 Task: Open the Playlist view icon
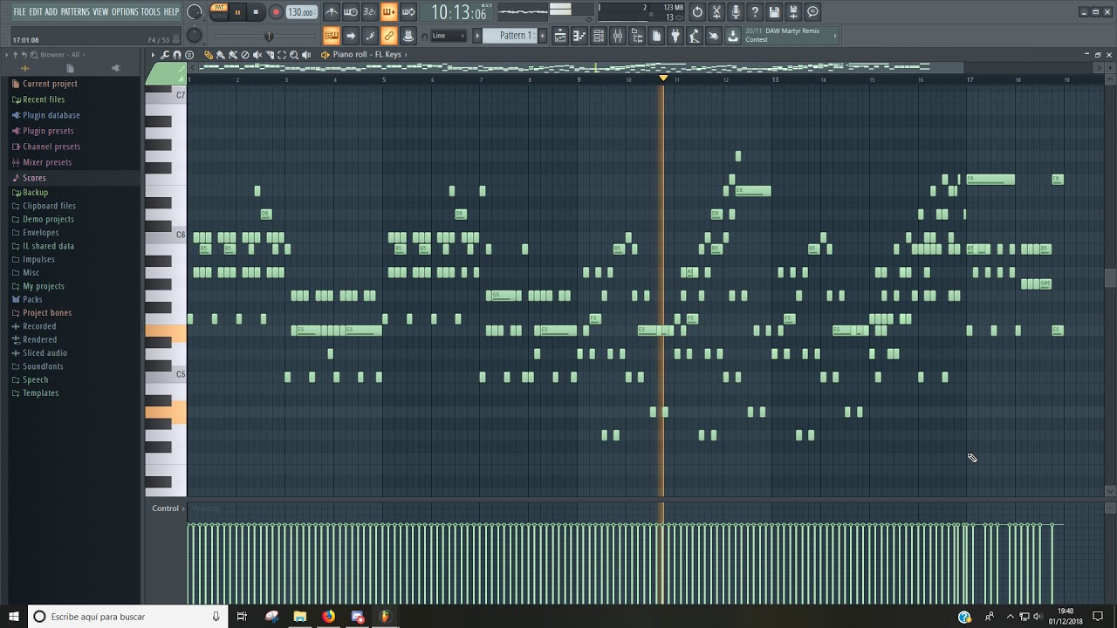pos(560,36)
